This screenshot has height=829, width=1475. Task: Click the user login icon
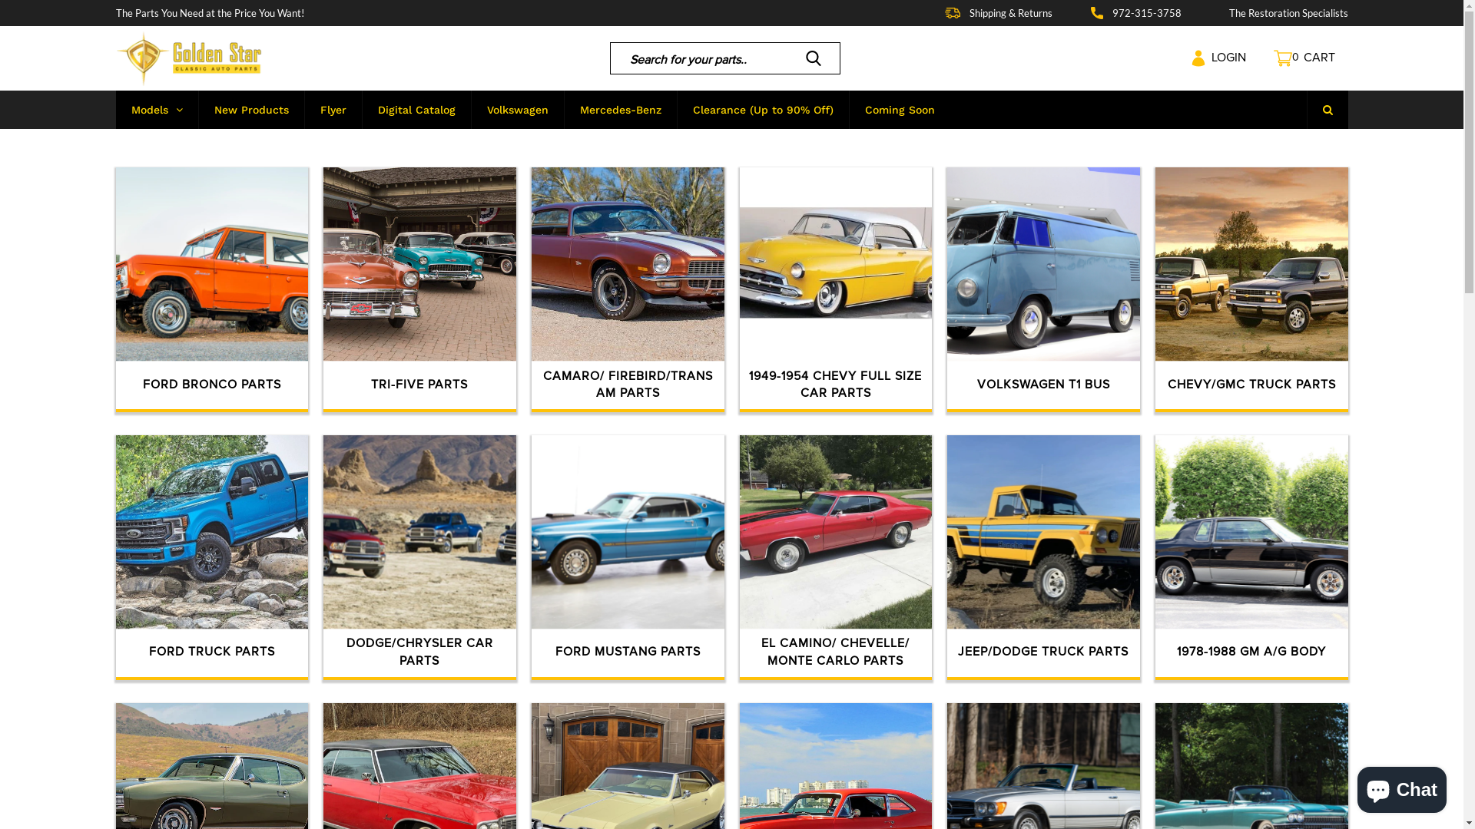1198,58
